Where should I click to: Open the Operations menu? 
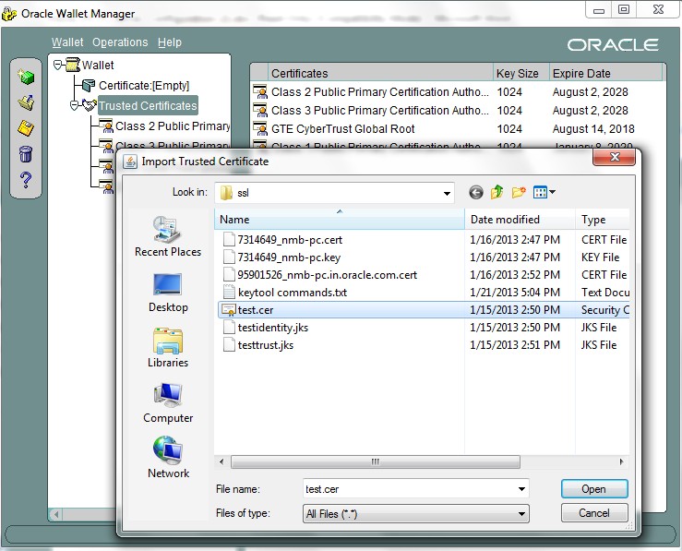pyautogui.click(x=120, y=42)
